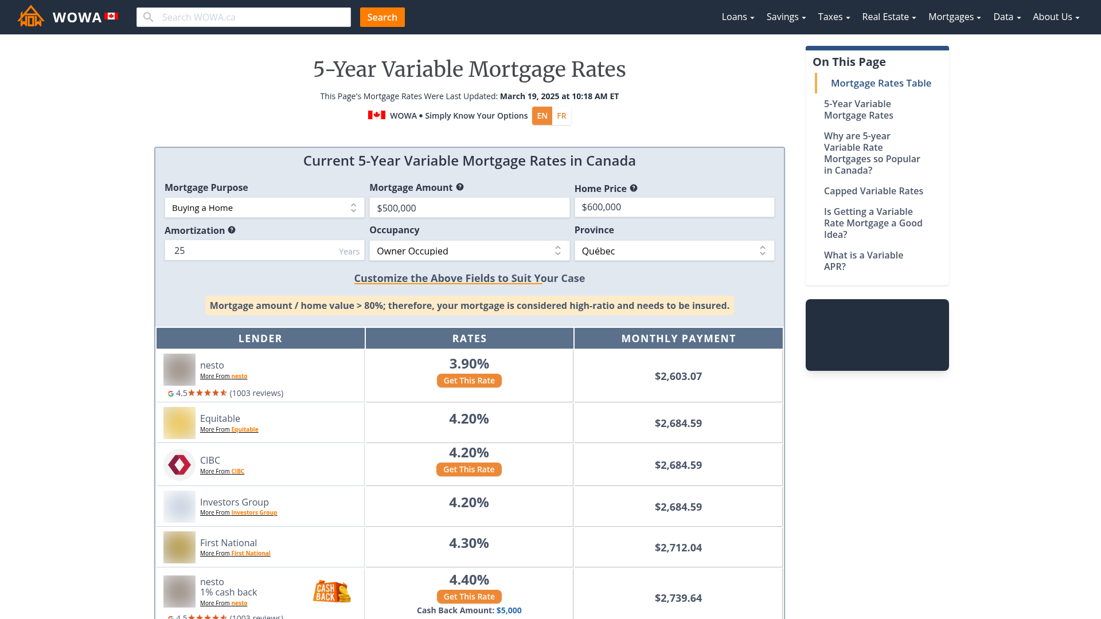Jump to 5-Year Variable Mortgage Rates section
The image size is (1101, 619).
pos(858,109)
